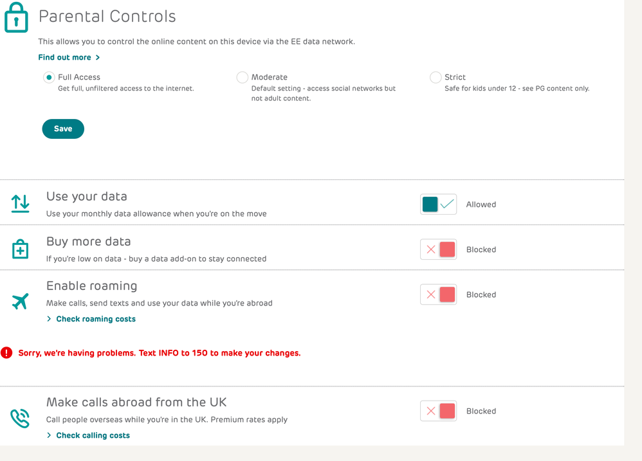Expand Check calling costs
The height and width of the screenshot is (461, 642).
[x=93, y=435]
